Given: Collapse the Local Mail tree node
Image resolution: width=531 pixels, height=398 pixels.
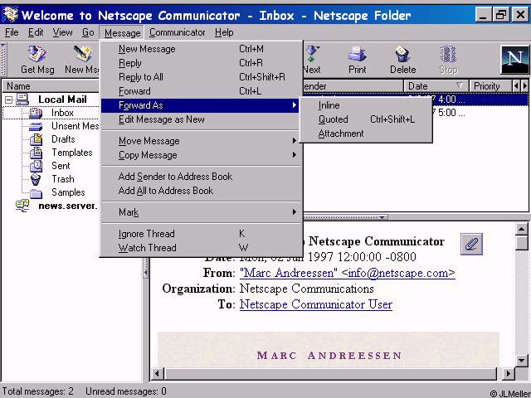Looking at the screenshot, I should point(9,99).
